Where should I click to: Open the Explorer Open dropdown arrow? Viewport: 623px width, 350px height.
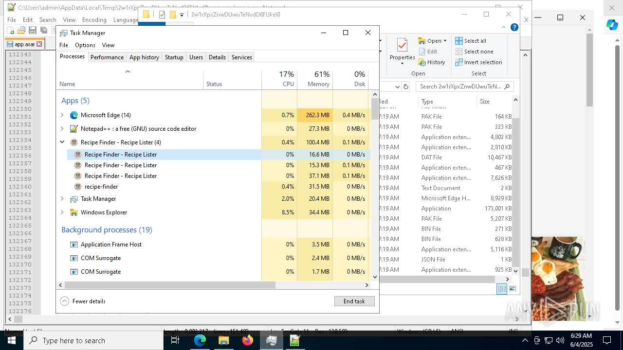[445, 41]
